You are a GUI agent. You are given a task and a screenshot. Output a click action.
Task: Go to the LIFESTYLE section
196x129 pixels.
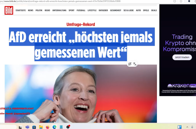(x=92, y=10)
